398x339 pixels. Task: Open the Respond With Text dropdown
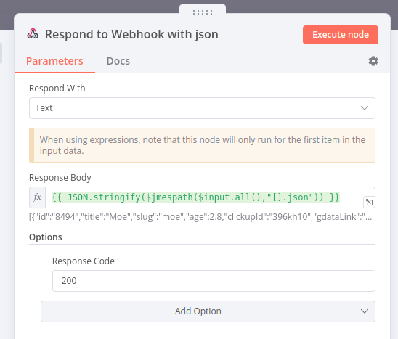202,108
